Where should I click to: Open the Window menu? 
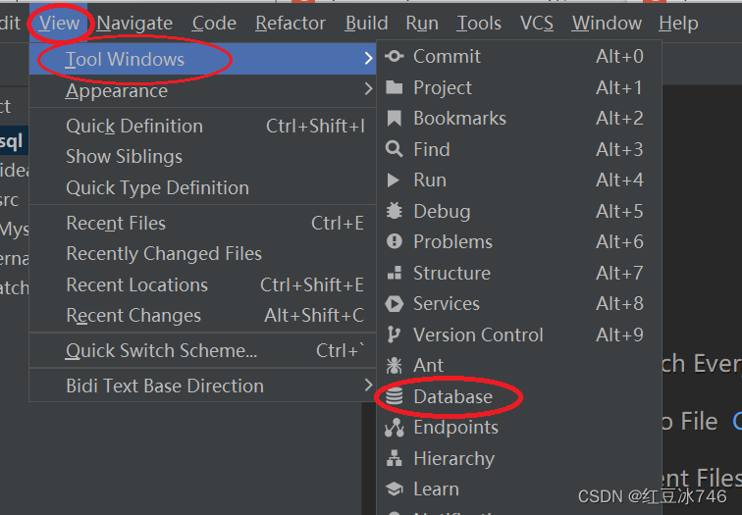[607, 24]
